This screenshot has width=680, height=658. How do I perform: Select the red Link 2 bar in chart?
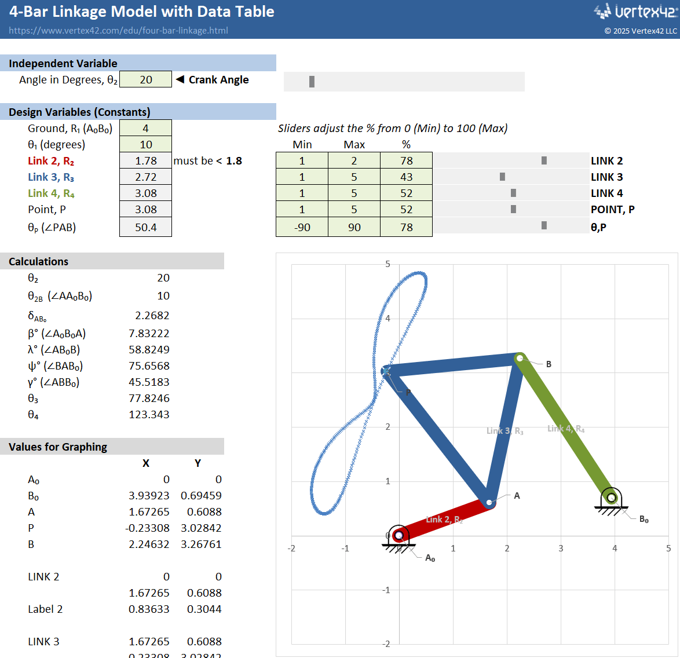point(444,519)
